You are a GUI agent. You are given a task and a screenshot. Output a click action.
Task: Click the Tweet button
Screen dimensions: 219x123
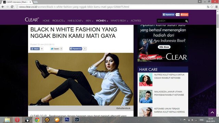click(x=55, y=49)
